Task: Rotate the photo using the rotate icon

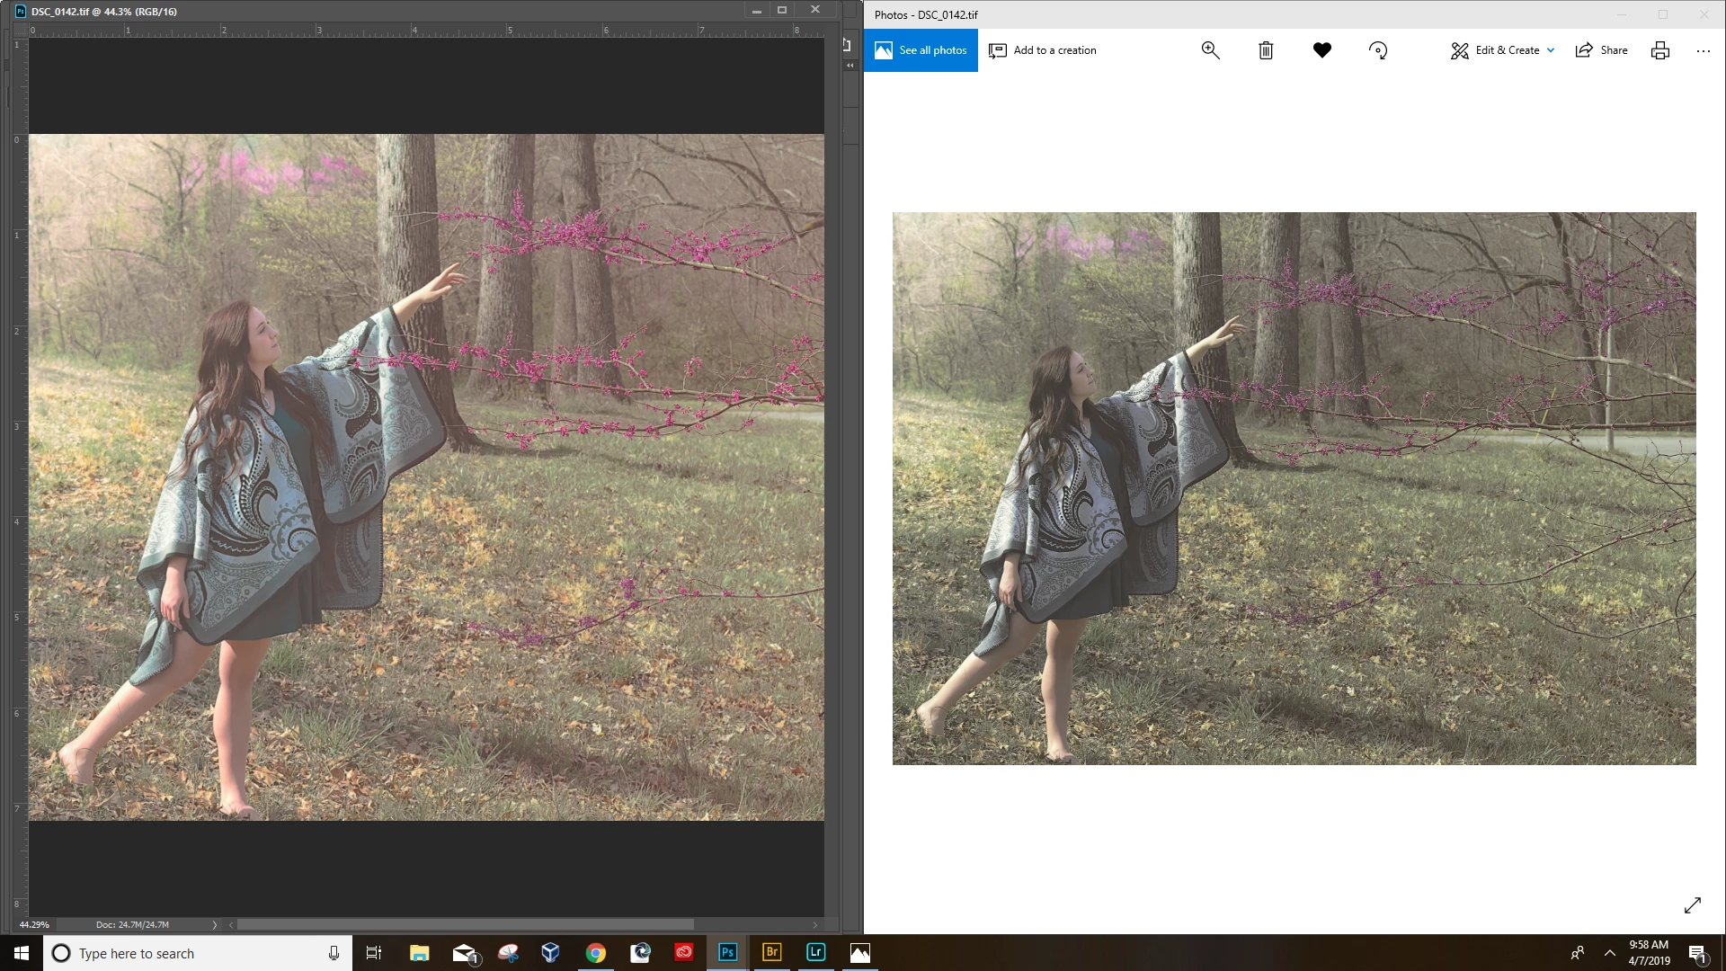Action: pos(1378,50)
